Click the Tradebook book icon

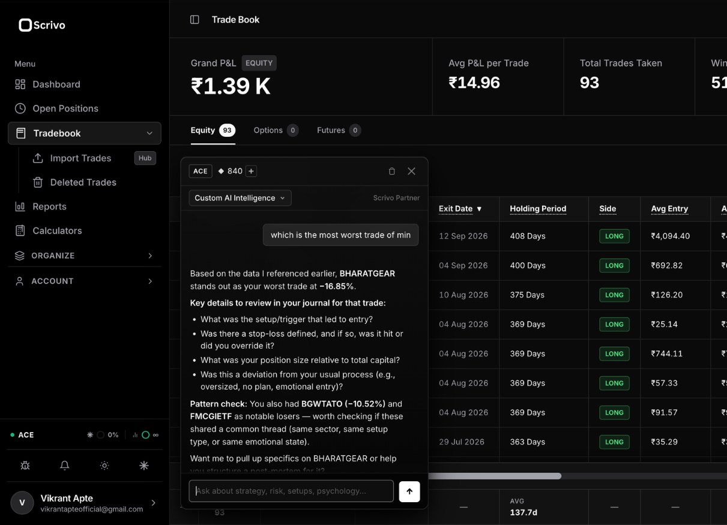coord(20,133)
